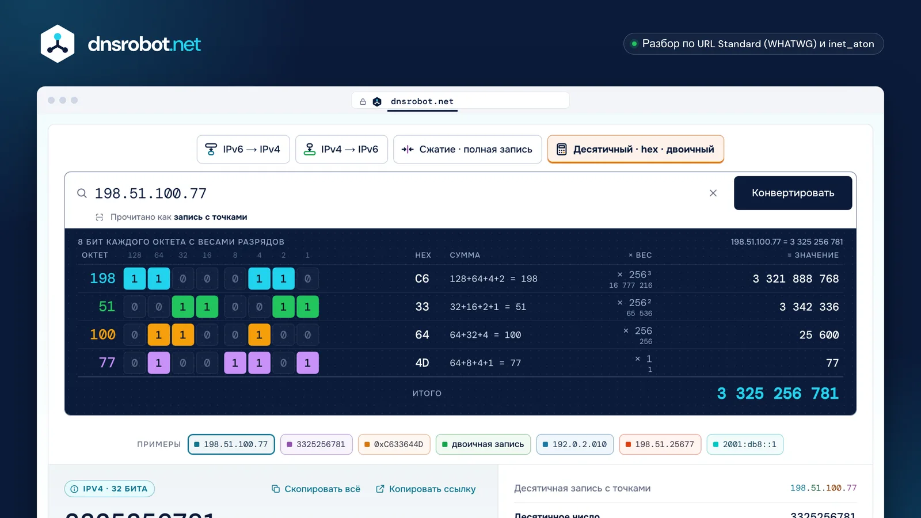Click the orange octet label 100
Screen dimensions: 921x518
[102, 335]
